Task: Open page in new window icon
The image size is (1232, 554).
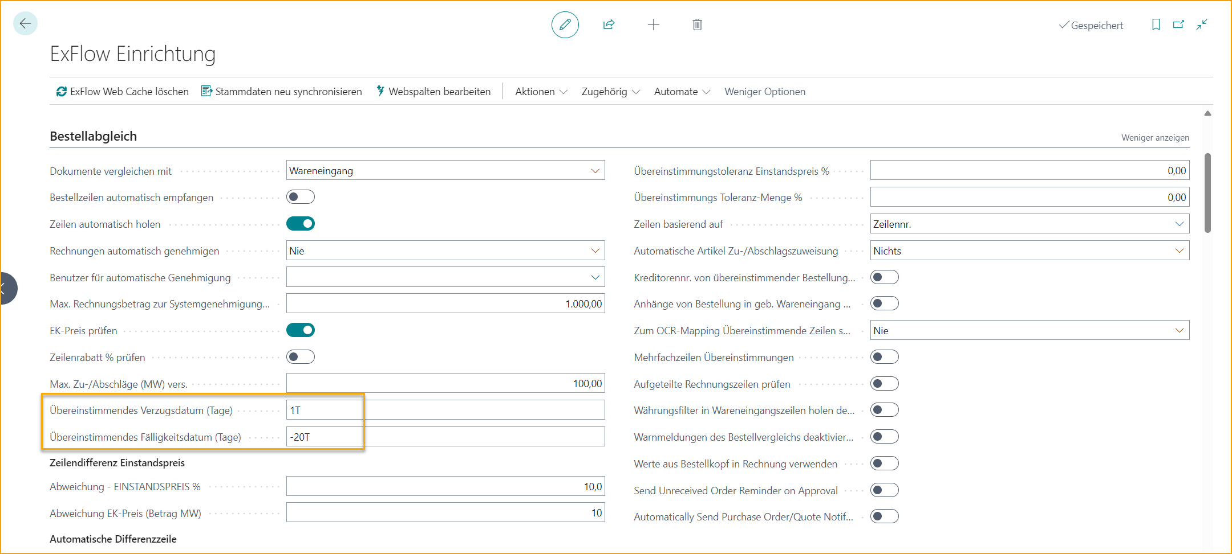Action: (x=1179, y=24)
